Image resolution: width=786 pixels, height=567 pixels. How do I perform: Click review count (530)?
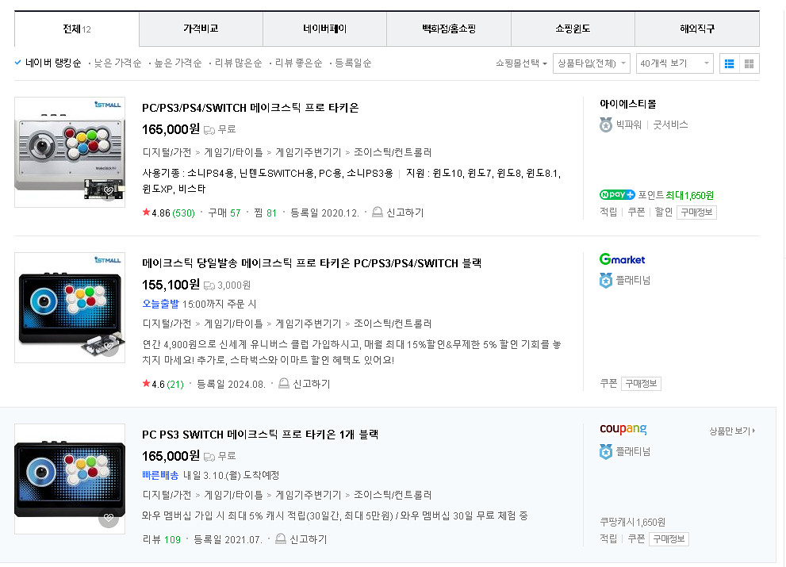point(183,213)
